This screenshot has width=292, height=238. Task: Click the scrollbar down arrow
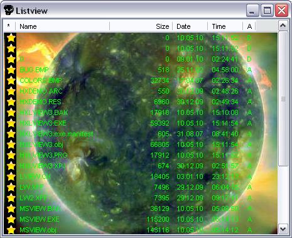283,229
